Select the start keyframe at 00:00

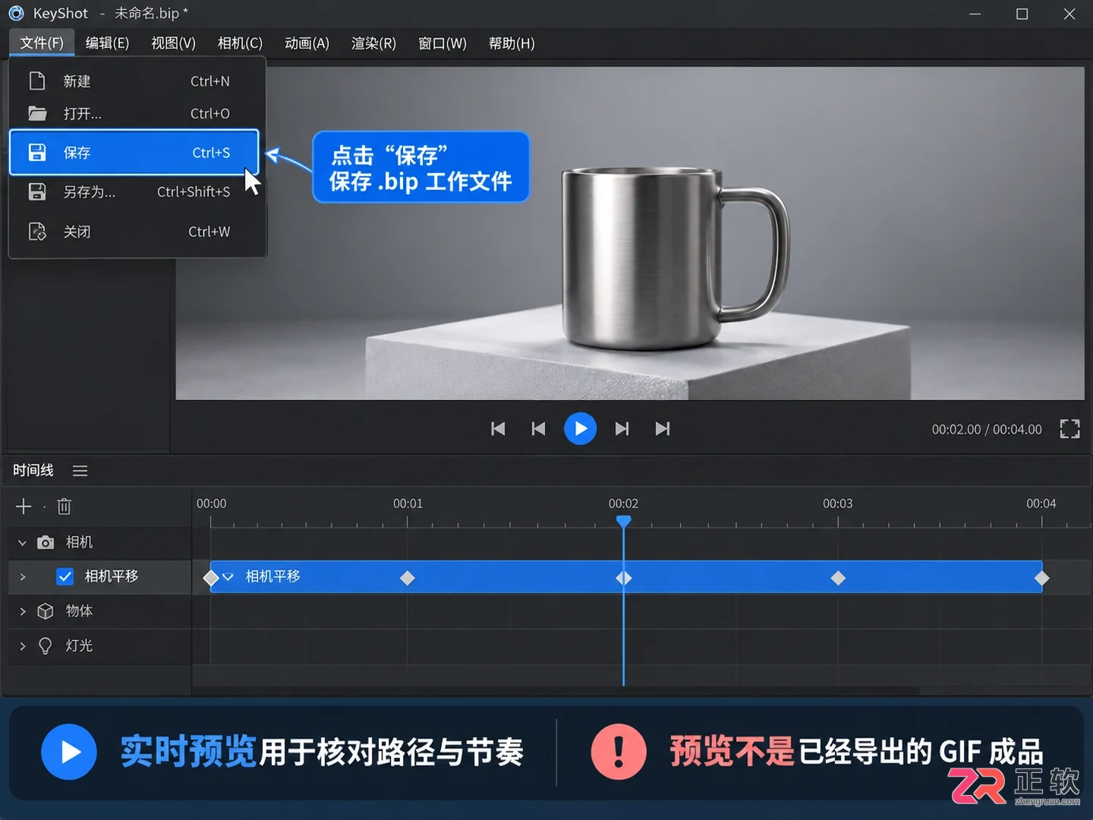tap(211, 579)
